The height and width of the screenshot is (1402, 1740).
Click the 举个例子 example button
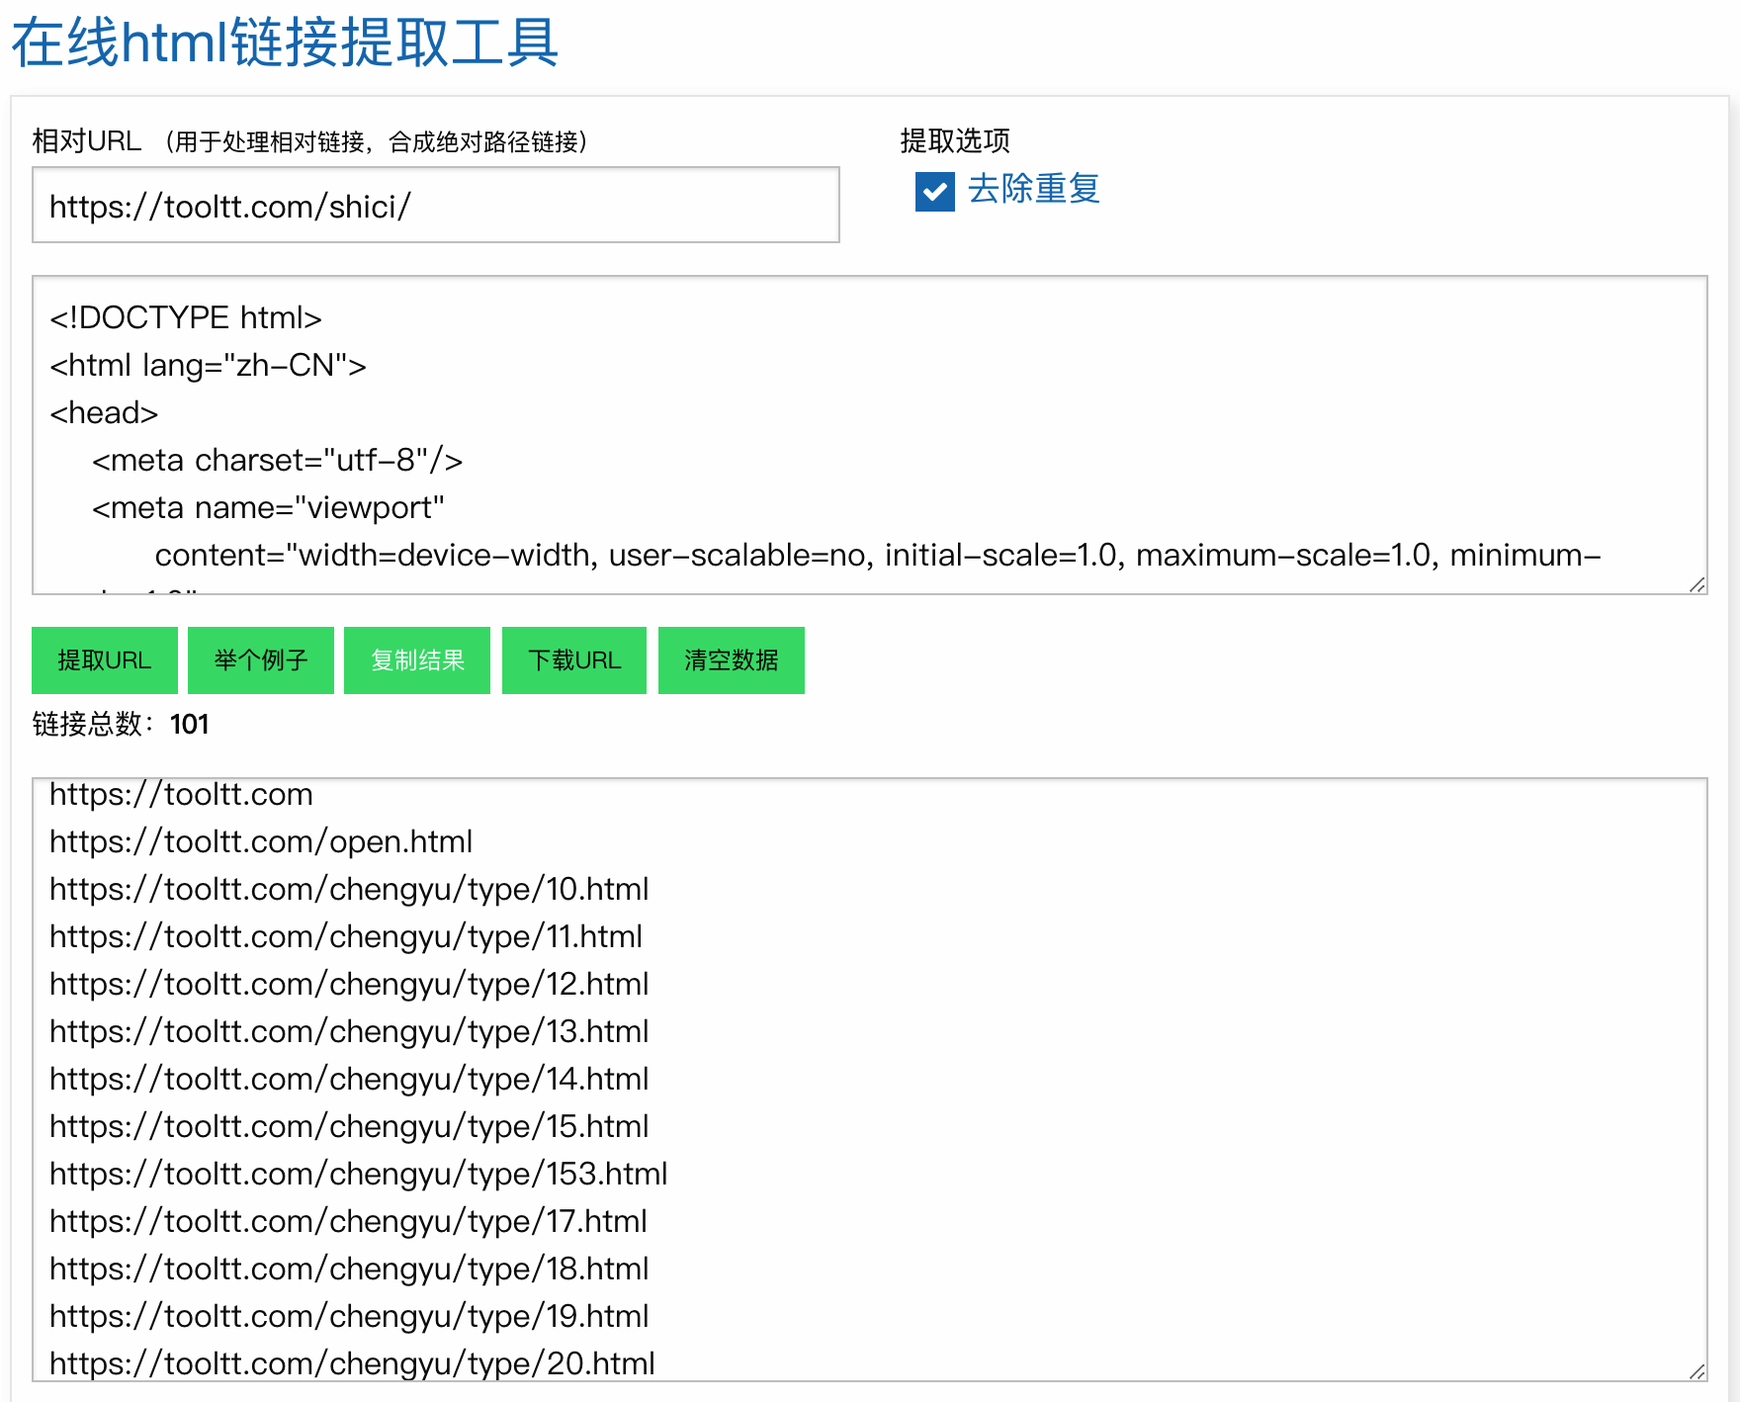click(x=260, y=660)
